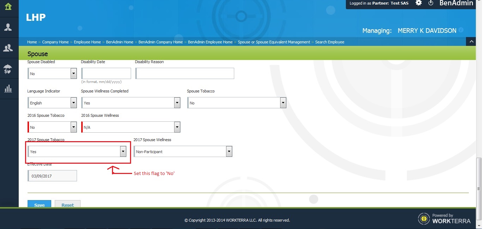Open Spouse Wellness Completed dropdown
The width and height of the screenshot is (484, 229).
[177, 103]
